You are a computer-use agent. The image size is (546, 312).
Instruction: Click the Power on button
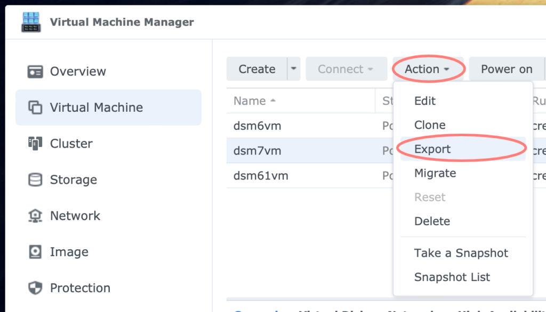pos(505,69)
